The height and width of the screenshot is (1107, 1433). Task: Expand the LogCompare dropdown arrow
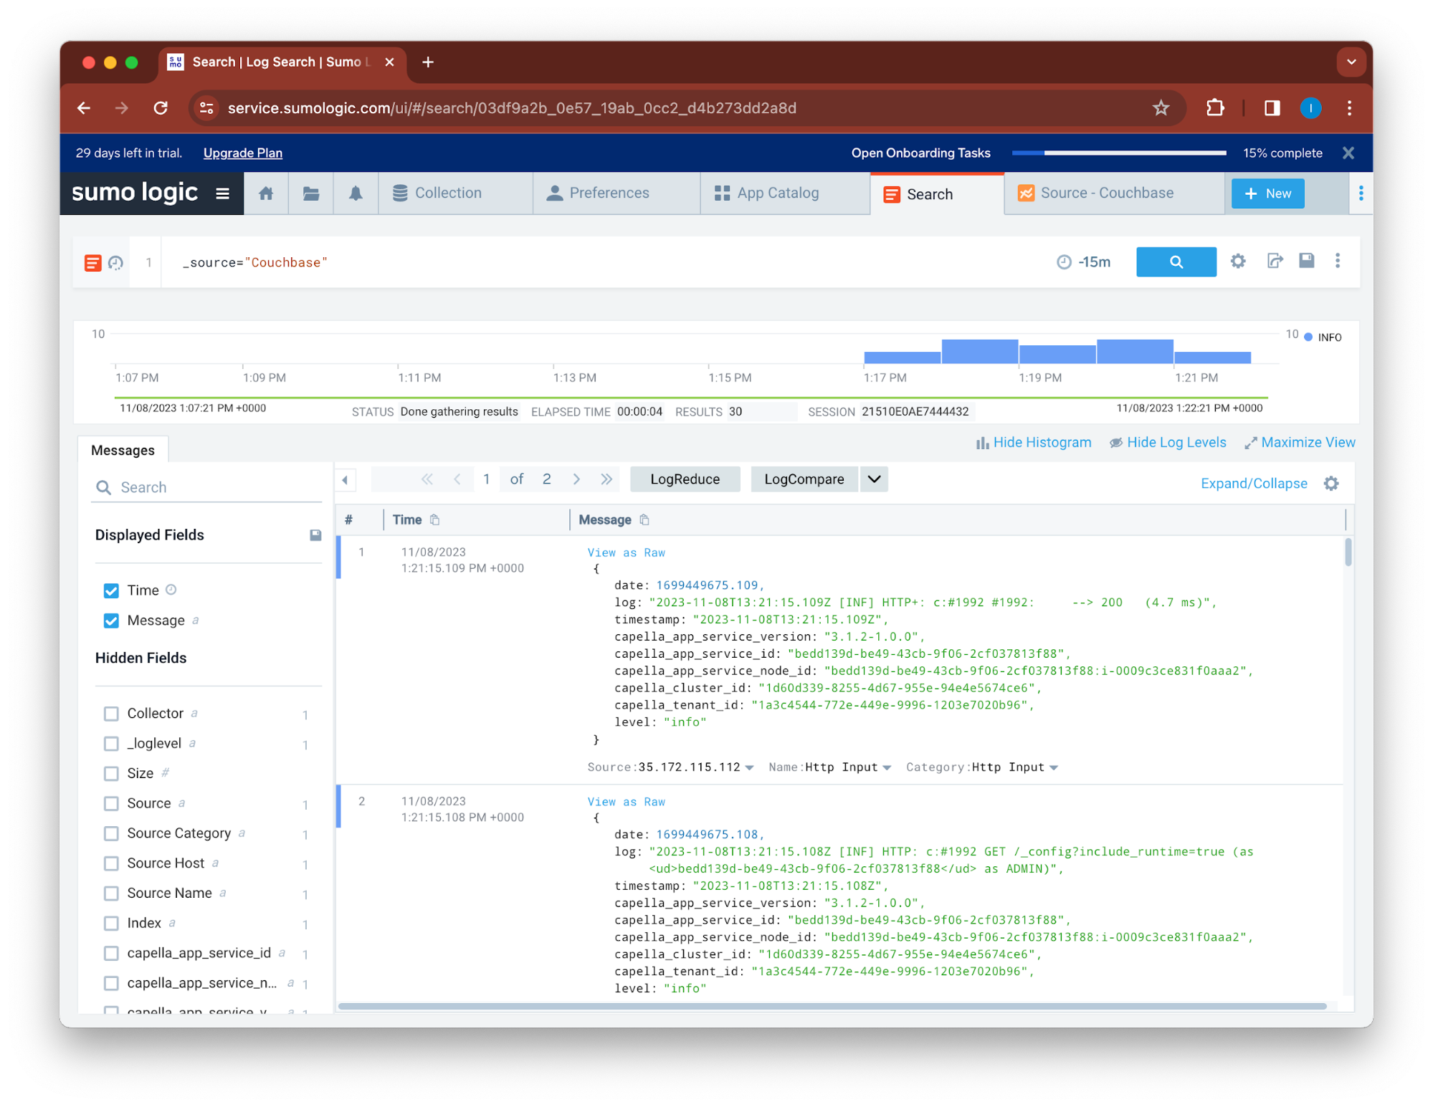(x=874, y=479)
